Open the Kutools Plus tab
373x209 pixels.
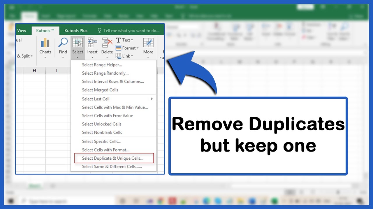pos(76,30)
